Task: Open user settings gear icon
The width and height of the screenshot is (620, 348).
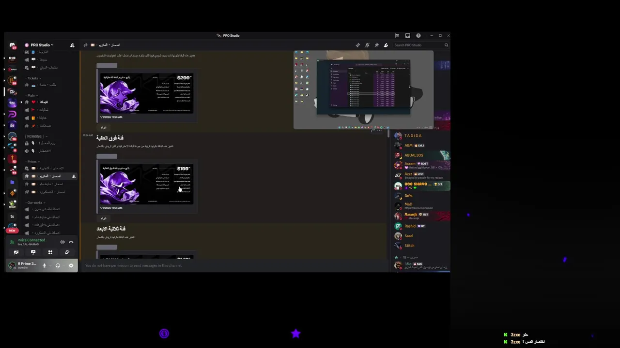Action: pyautogui.click(x=71, y=265)
